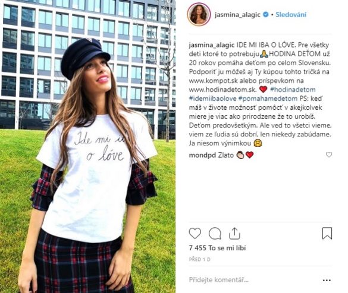348x293 pixels.
Task: Save post with bookmark icon
Action: click(x=327, y=233)
